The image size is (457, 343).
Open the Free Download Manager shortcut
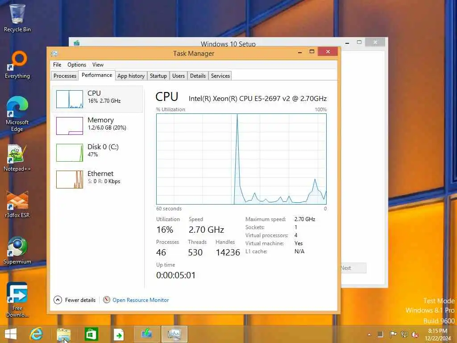(17, 300)
